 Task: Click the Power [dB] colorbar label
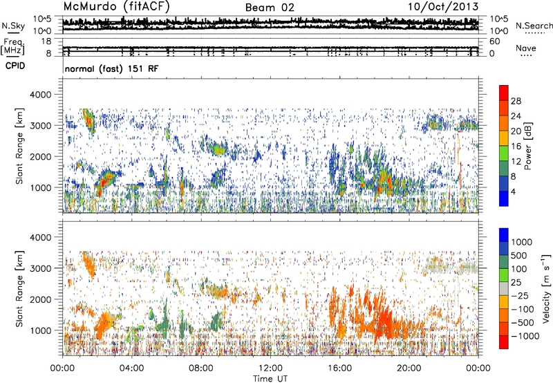(527, 146)
